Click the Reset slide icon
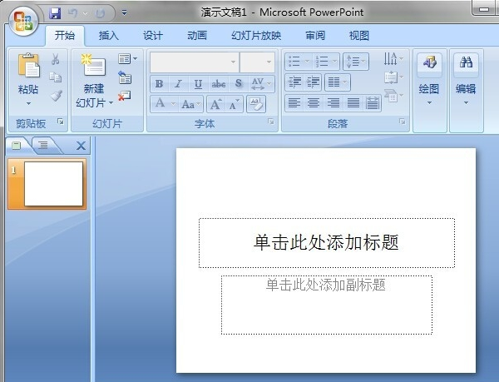The width and height of the screenshot is (499, 382). pos(125,77)
